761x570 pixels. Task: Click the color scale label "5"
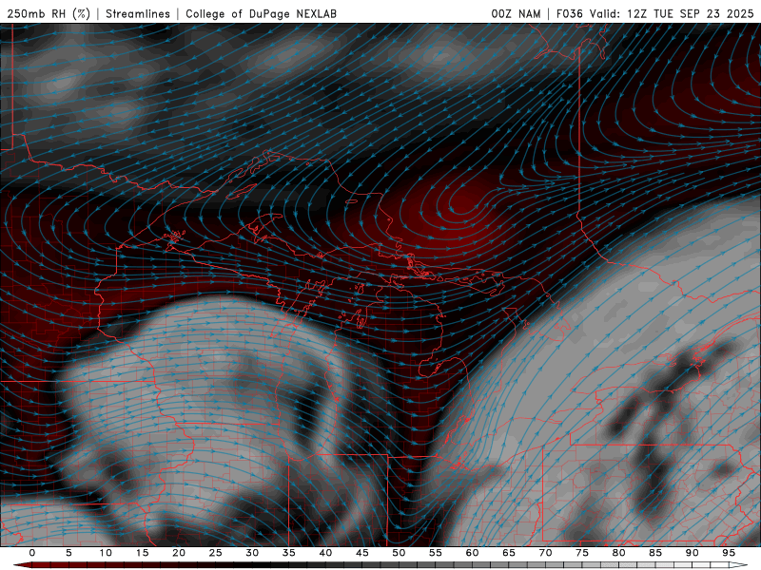[68, 553]
